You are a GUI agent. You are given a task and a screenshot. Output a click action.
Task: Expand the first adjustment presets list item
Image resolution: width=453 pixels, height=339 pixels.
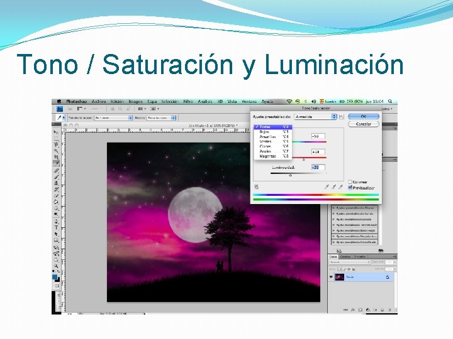pyautogui.click(x=333, y=208)
